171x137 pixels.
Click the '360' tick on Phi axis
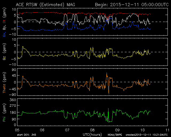click(13, 100)
